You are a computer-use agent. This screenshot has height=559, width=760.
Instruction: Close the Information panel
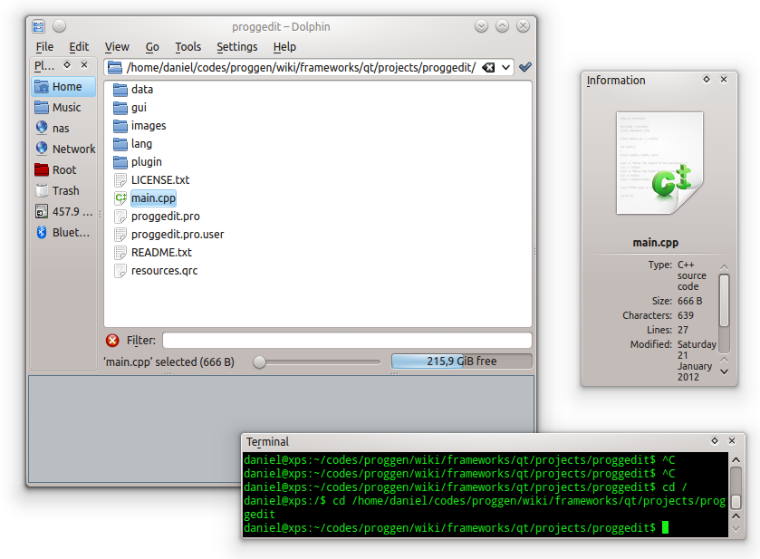tap(724, 80)
